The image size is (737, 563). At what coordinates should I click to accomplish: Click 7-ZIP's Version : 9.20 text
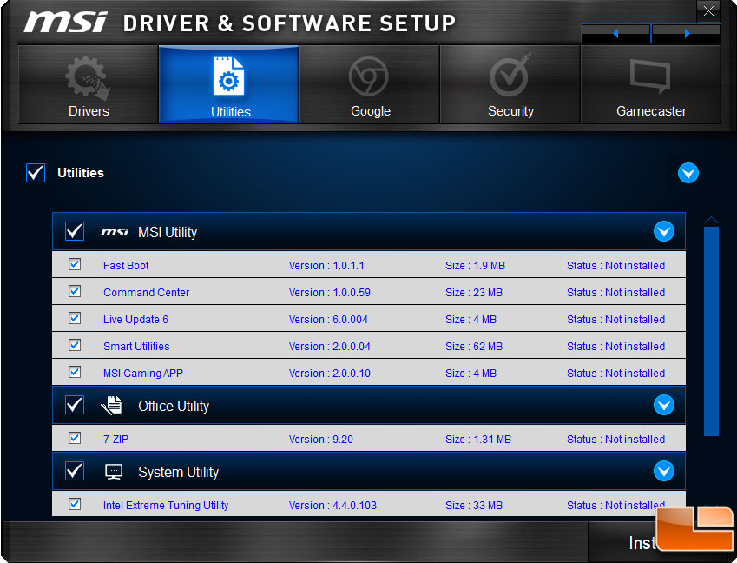(x=320, y=440)
